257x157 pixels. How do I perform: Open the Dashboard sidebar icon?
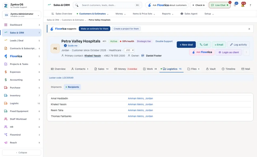click(x=6, y=25)
